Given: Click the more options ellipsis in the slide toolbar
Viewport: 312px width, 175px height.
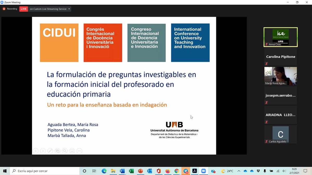Looking at the screenshot, I should 79,151.
